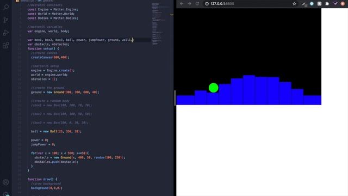Click the 'for(var x = 100; ...' loop line

tap(60, 153)
